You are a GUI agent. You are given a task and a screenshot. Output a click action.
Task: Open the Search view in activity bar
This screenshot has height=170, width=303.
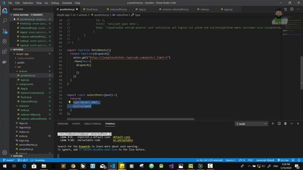[5, 20]
